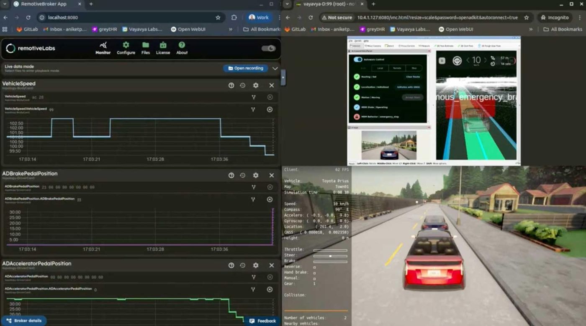Click Initialize with GNSS button

pyautogui.click(x=409, y=87)
